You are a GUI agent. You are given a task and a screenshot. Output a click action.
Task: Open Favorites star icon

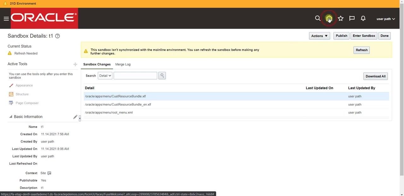341,19
